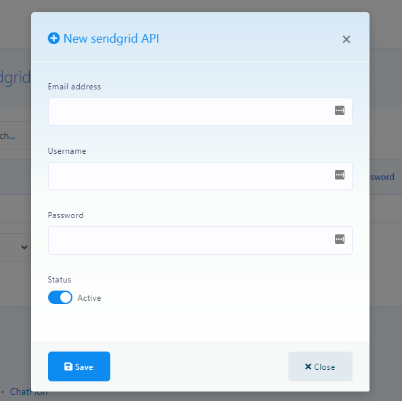Click the Close button text in footer

coord(325,367)
